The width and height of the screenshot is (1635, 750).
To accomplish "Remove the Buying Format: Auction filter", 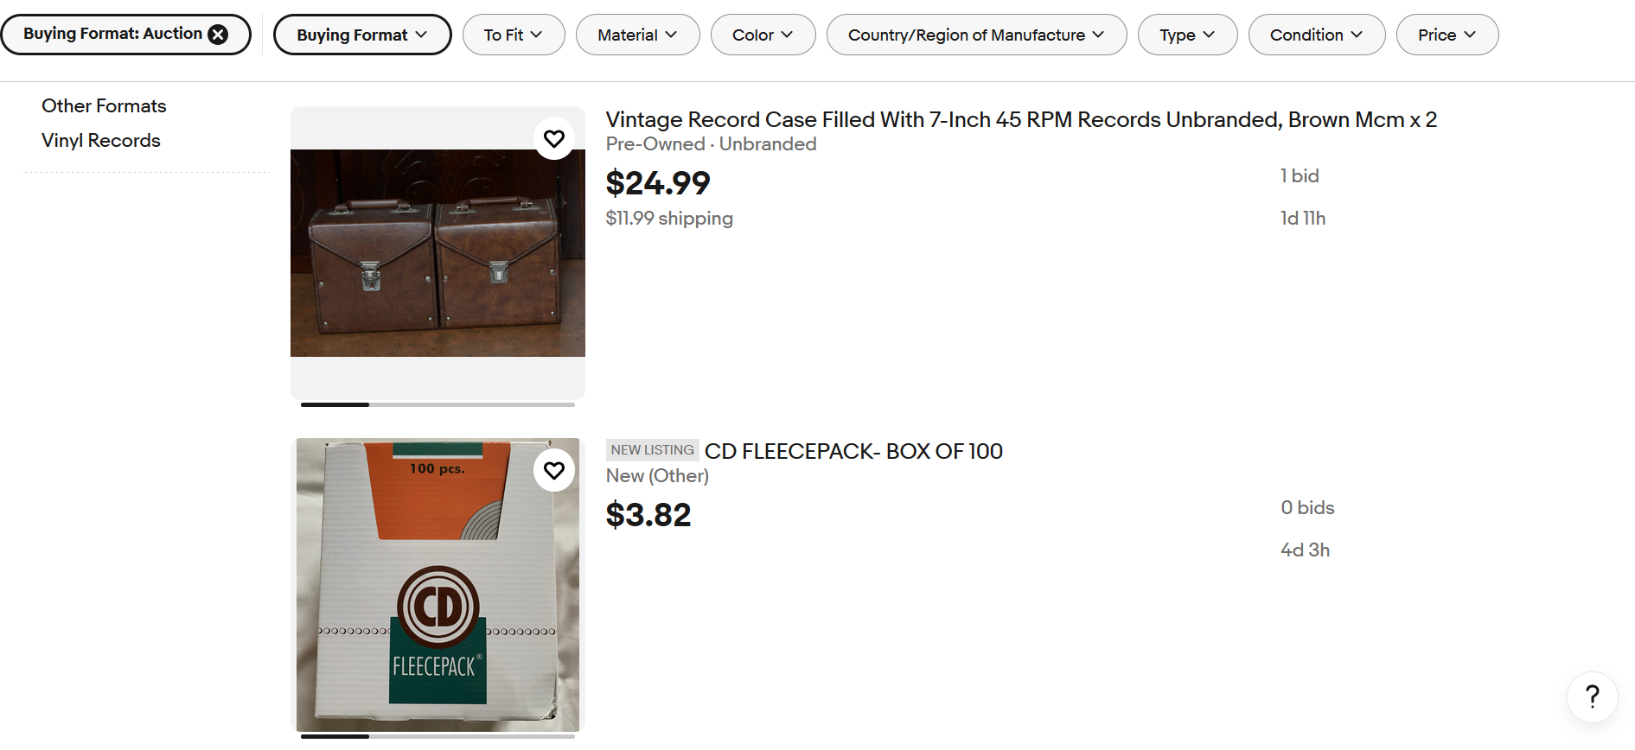I will [218, 35].
